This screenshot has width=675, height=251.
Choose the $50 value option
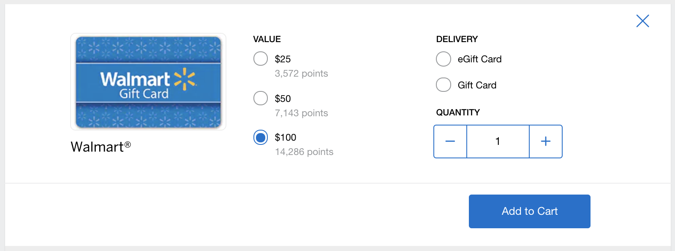tap(261, 98)
